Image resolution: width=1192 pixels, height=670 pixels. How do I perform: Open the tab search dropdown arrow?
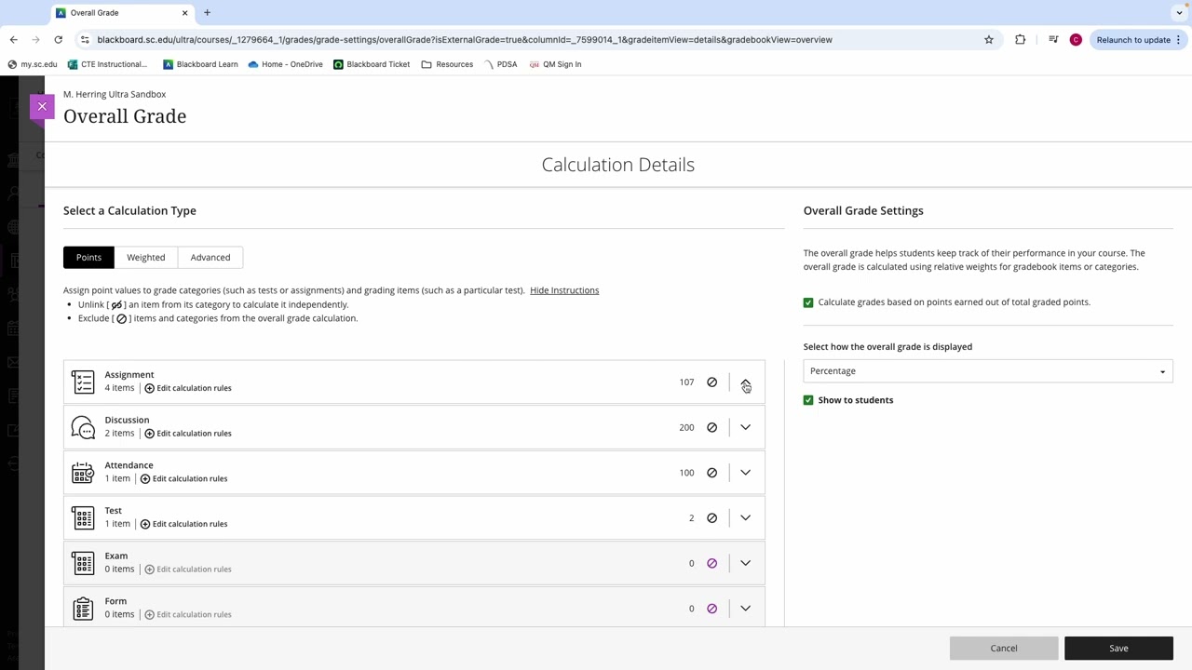click(x=1179, y=13)
